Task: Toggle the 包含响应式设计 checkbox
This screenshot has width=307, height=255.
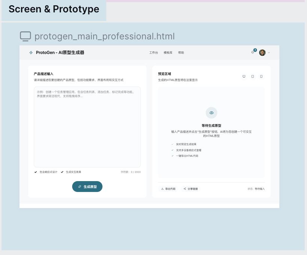Action: 36,172
